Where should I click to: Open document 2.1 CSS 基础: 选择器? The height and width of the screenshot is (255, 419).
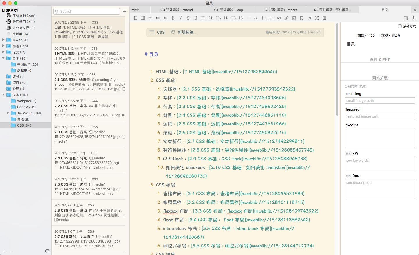pyautogui.click(x=88, y=82)
